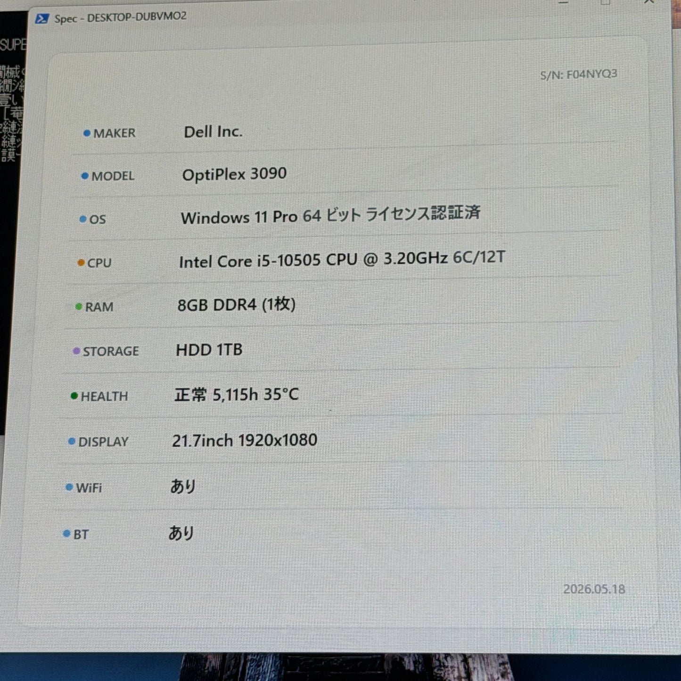The height and width of the screenshot is (681, 681).
Task: Select the '21.7inch 1920x1080' value
Action: pyautogui.click(x=245, y=441)
